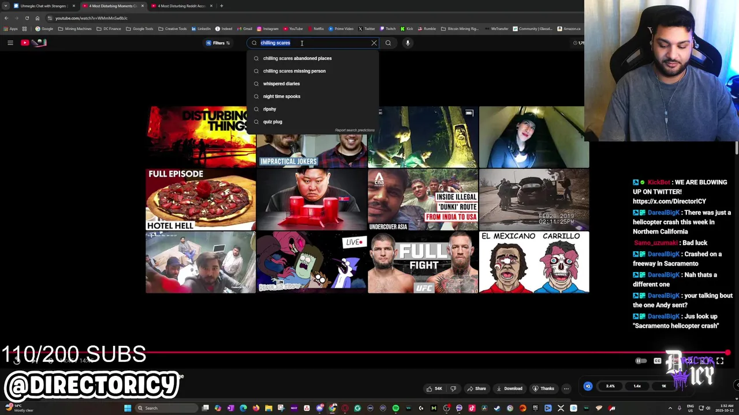The width and height of the screenshot is (739, 415).
Task: Seek along the red video progress bar
Action: tap(365, 352)
